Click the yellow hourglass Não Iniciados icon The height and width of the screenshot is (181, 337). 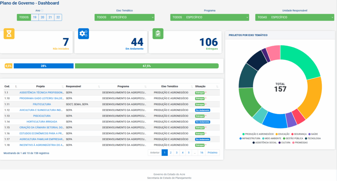(9, 34)
